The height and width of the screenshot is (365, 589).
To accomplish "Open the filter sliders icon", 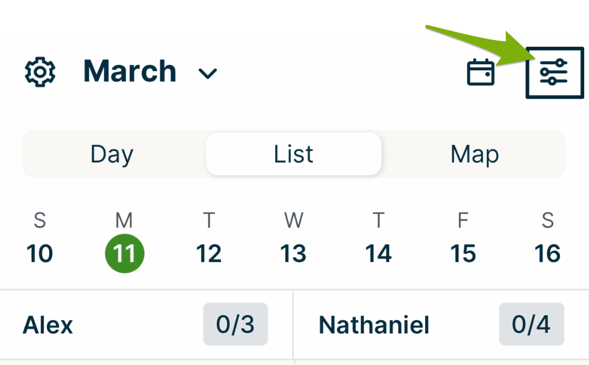I will click(x=554, y=73).
